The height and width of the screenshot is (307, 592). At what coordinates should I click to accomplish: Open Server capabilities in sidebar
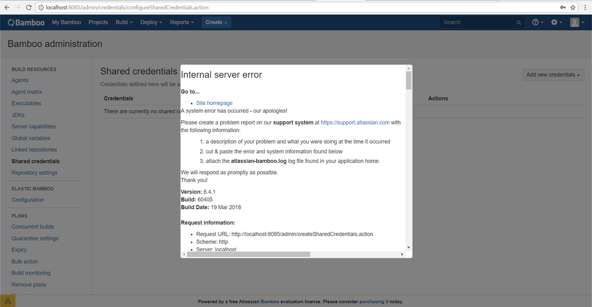pos(34,126)
